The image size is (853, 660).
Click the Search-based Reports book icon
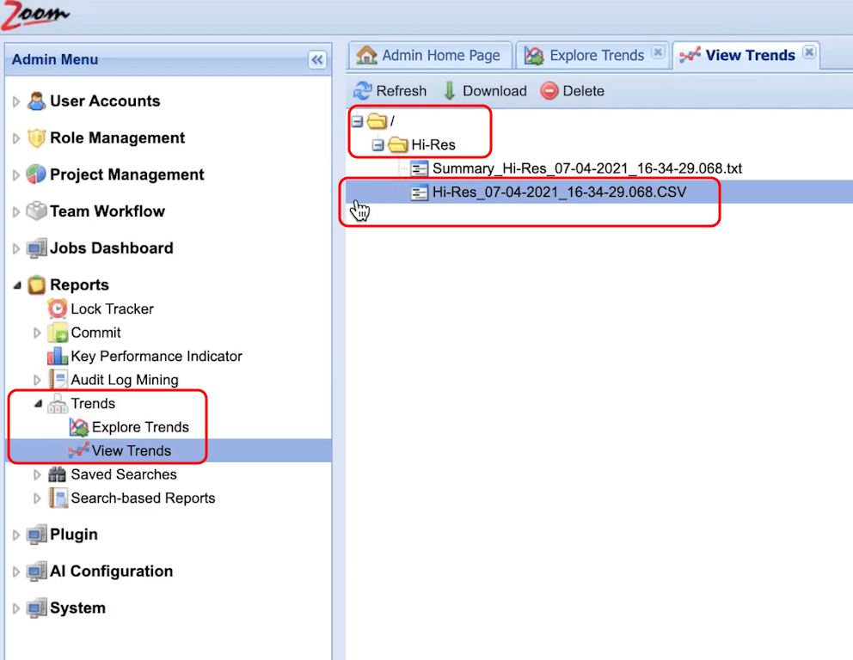tap(58, 498)
